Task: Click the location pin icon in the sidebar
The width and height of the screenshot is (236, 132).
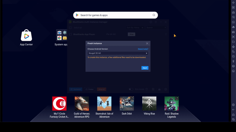Action: point(233,61)
